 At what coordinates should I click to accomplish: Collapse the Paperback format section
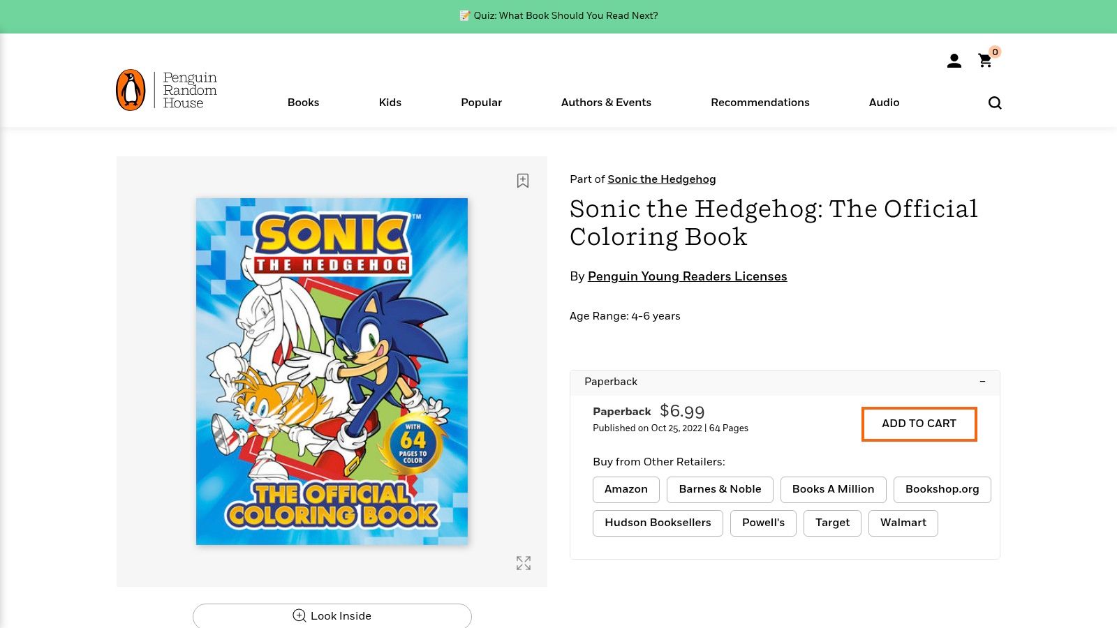pos(982,382)
